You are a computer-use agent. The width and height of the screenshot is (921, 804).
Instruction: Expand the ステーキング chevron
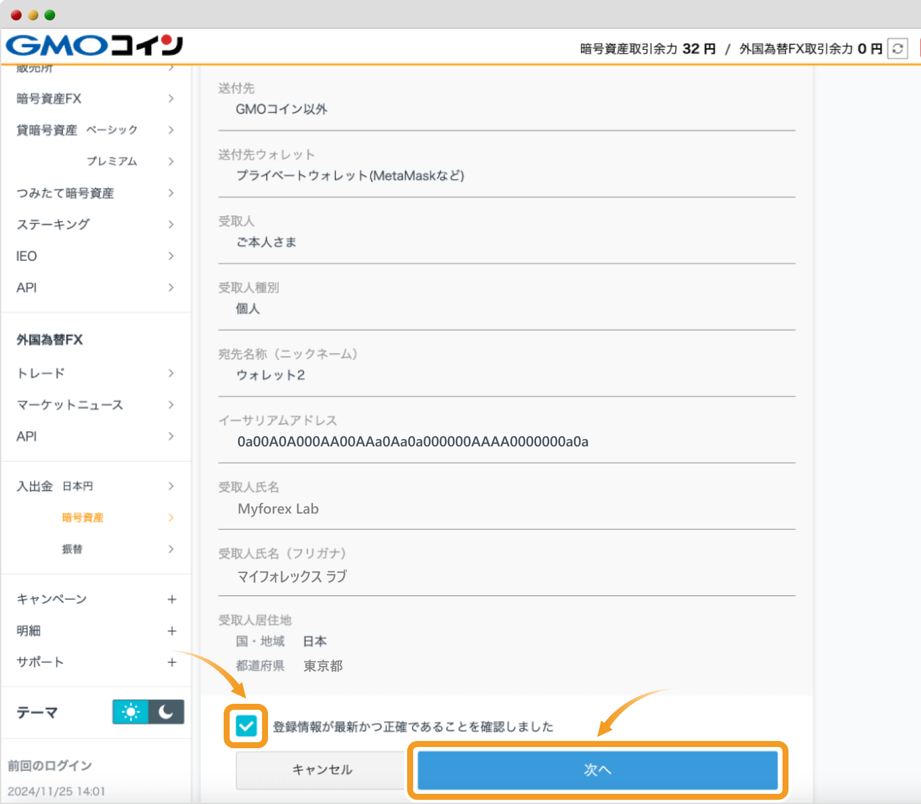[171, 224]
